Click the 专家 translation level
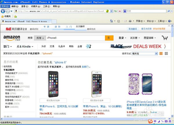174x125 pixels. click(x=46, y=27)
